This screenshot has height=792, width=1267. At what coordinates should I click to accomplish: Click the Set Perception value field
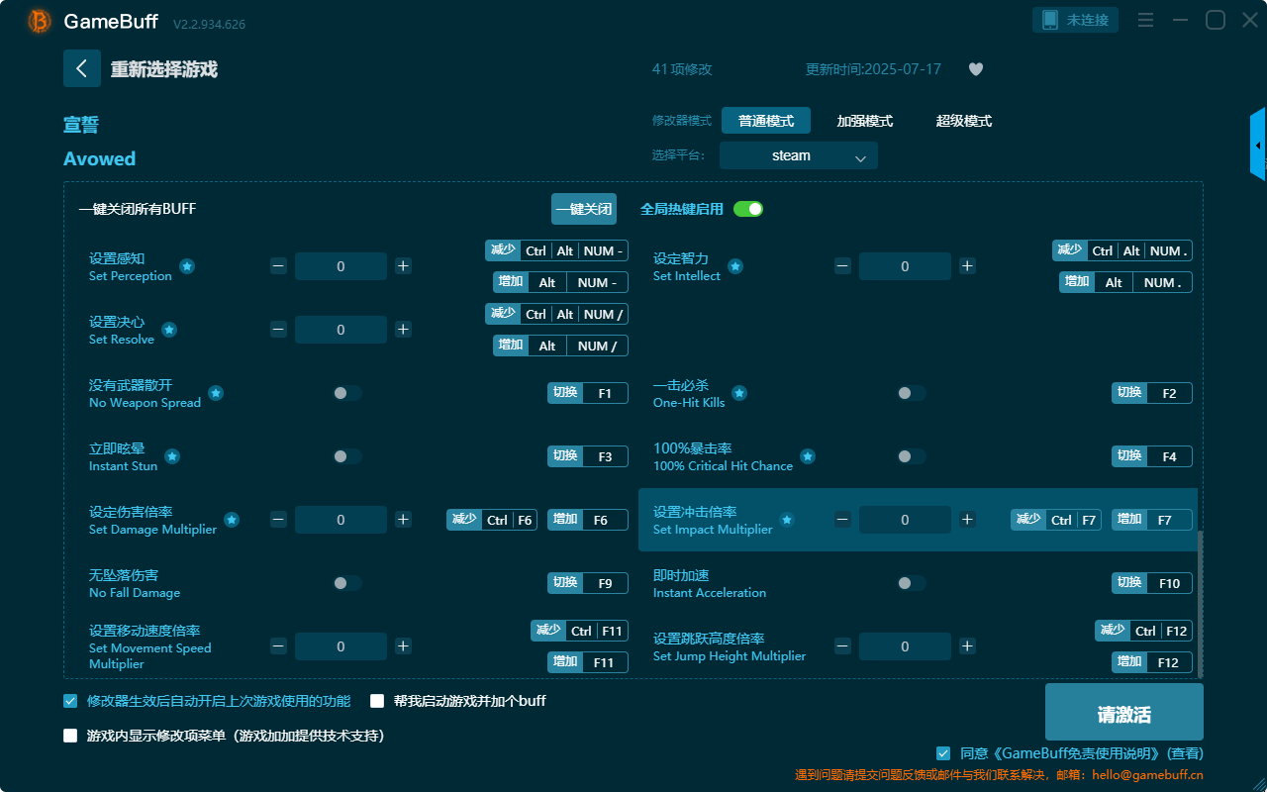tap(341, 266)
